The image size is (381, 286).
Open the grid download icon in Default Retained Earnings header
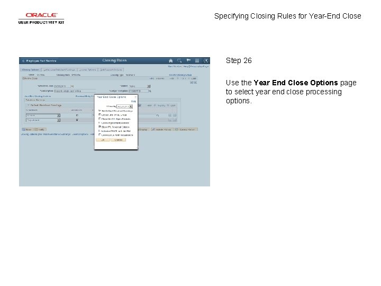(x=140, y=105)
